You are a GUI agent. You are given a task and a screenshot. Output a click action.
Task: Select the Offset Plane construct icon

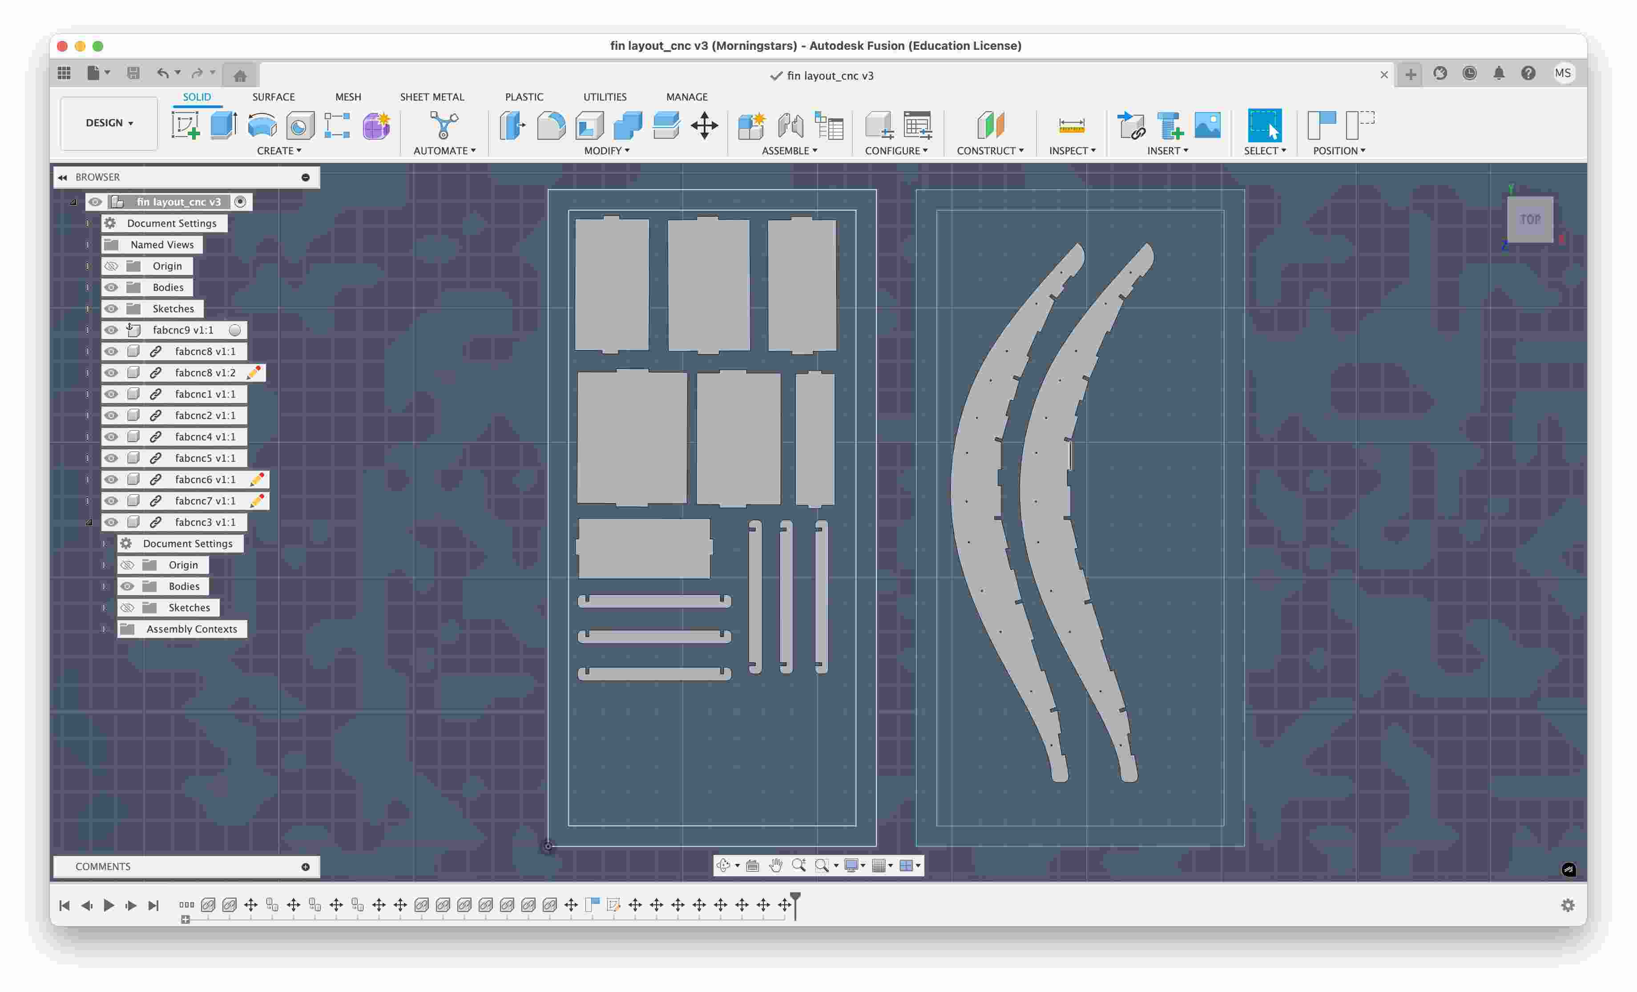990,125
